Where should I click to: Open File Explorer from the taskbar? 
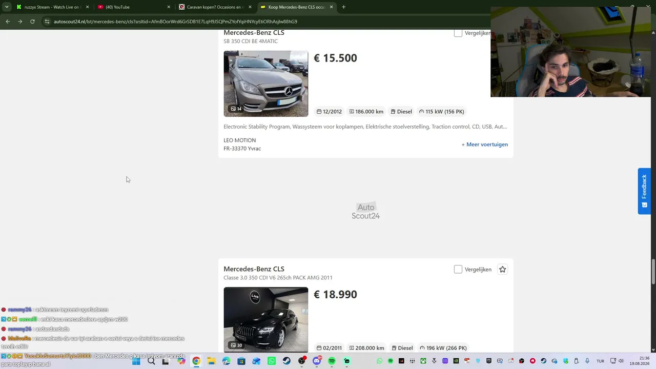(211, 361)
